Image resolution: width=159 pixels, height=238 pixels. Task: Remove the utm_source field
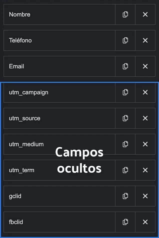coord(145,118)
